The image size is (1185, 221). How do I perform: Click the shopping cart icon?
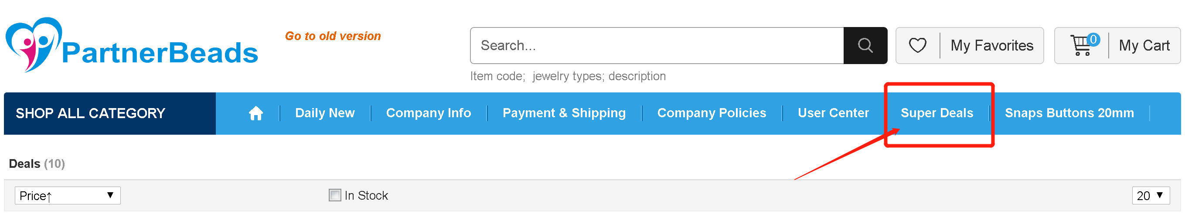coord(1080,45)
